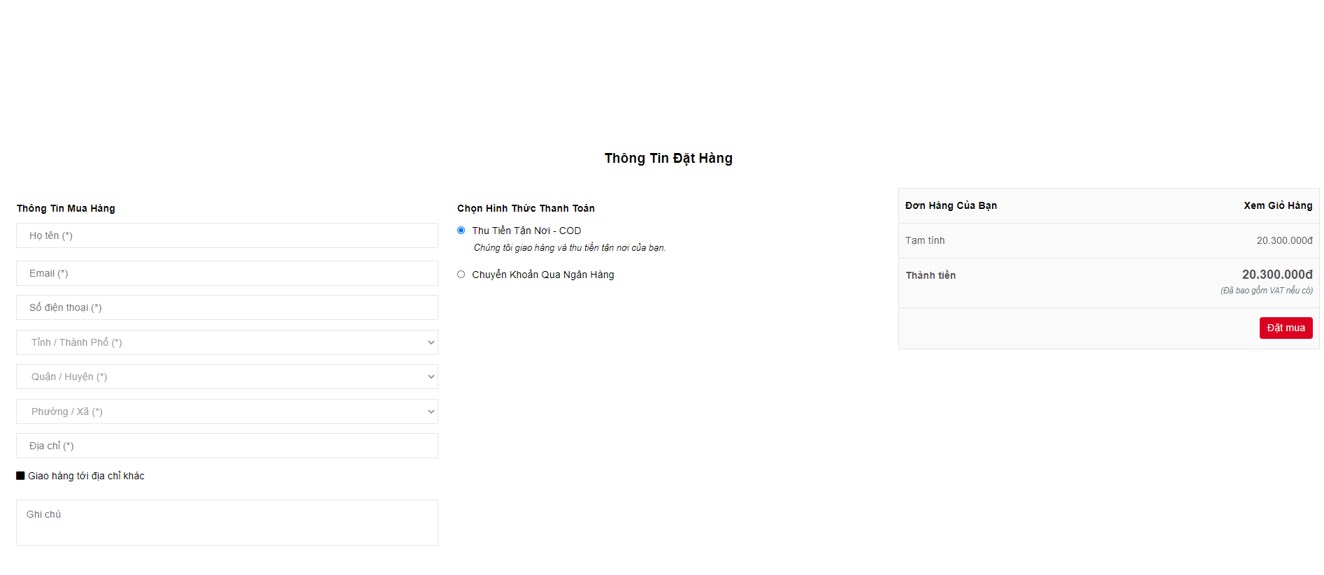Open the Xem Giỏ Hàng link
1324x575 pixels.
[x=1277, y=205]
